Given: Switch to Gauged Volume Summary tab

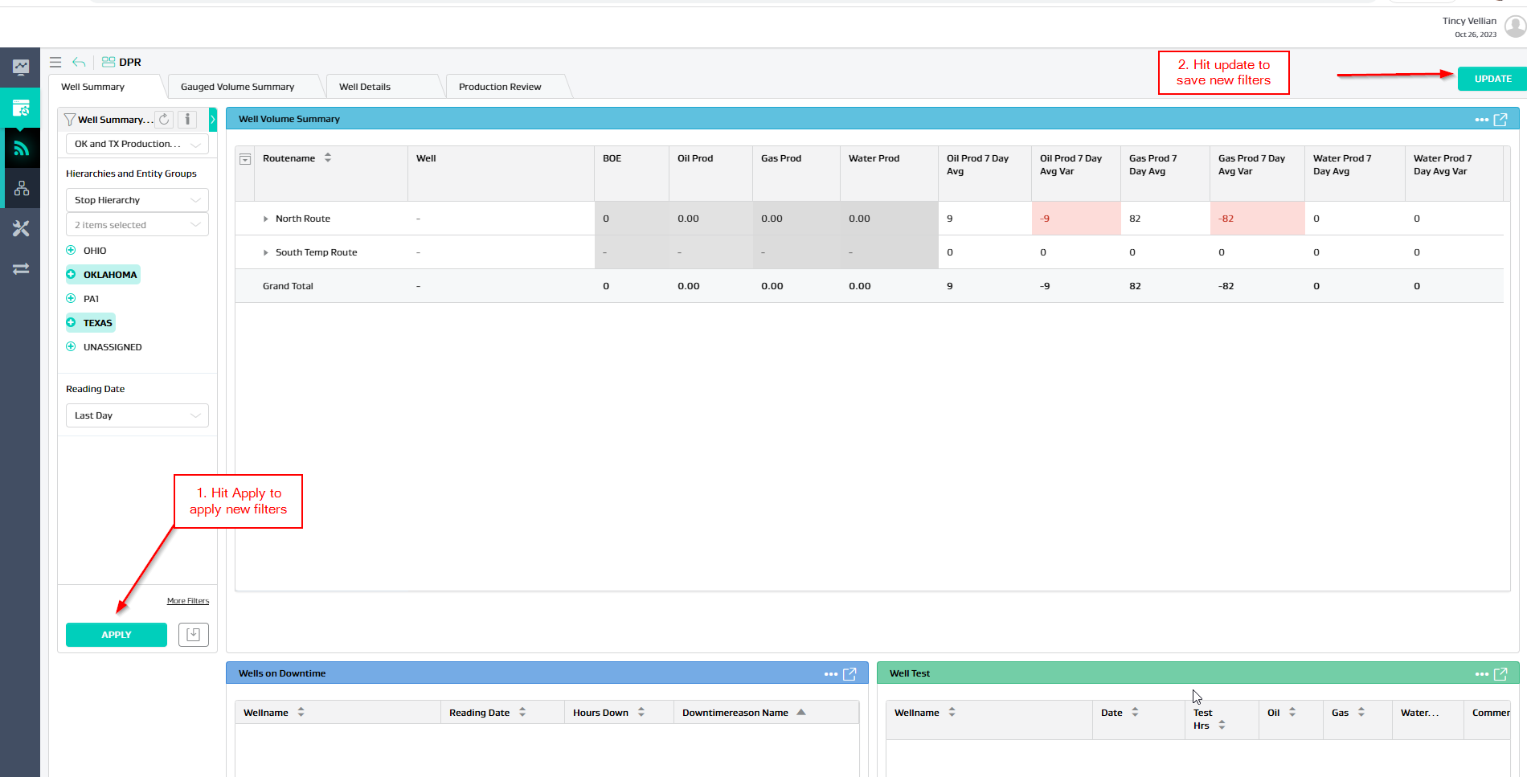Looking at the screenshot, I should pos(237,87).
